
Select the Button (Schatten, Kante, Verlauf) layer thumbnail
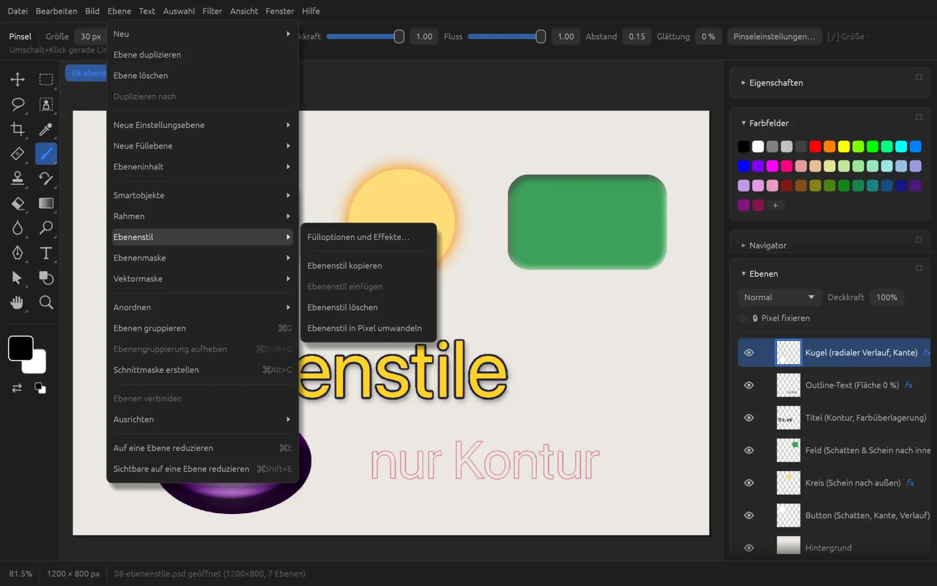(788, 516)
